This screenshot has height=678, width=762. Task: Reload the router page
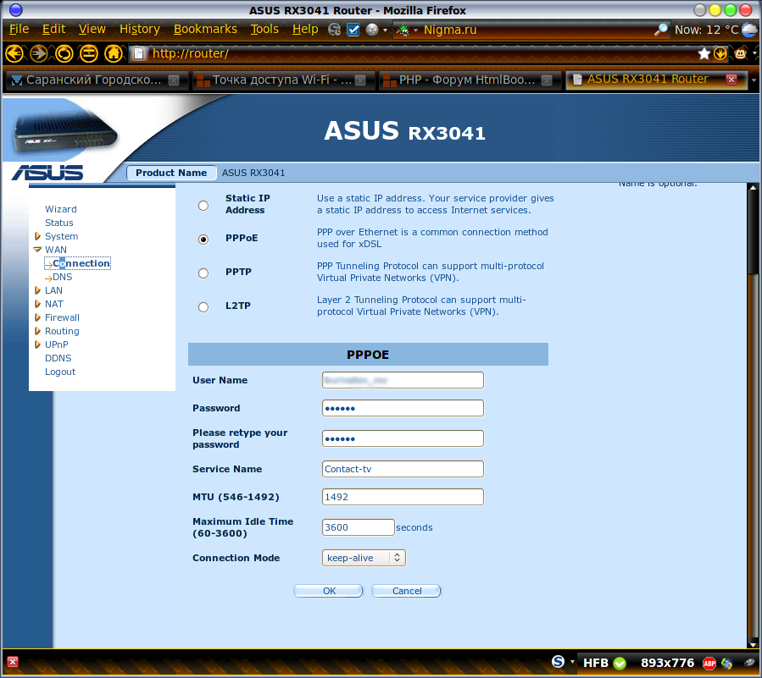pyautogui.click(x=64, y=53)
